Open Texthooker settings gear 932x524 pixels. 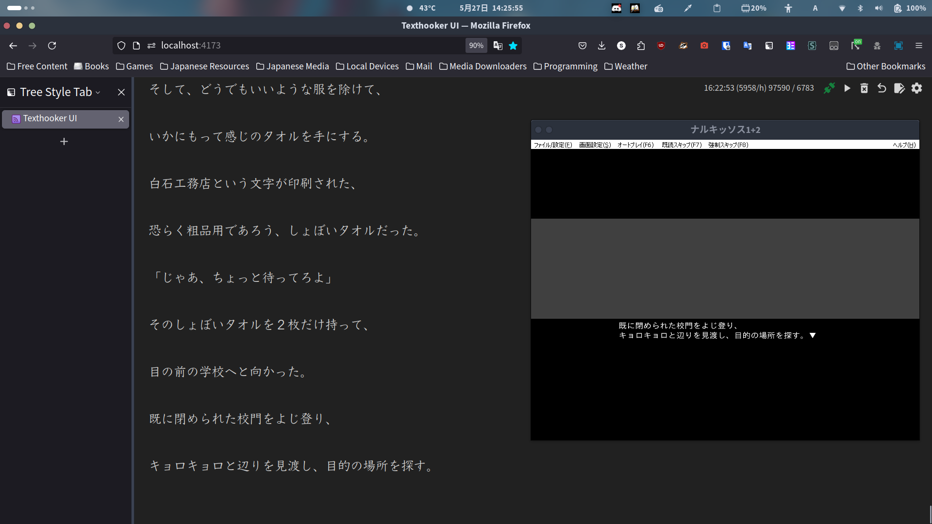tap(916, 88)
